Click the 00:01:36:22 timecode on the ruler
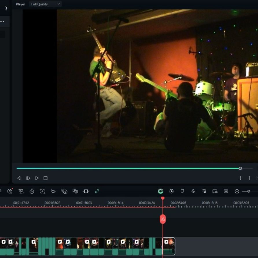 point(52,203)
